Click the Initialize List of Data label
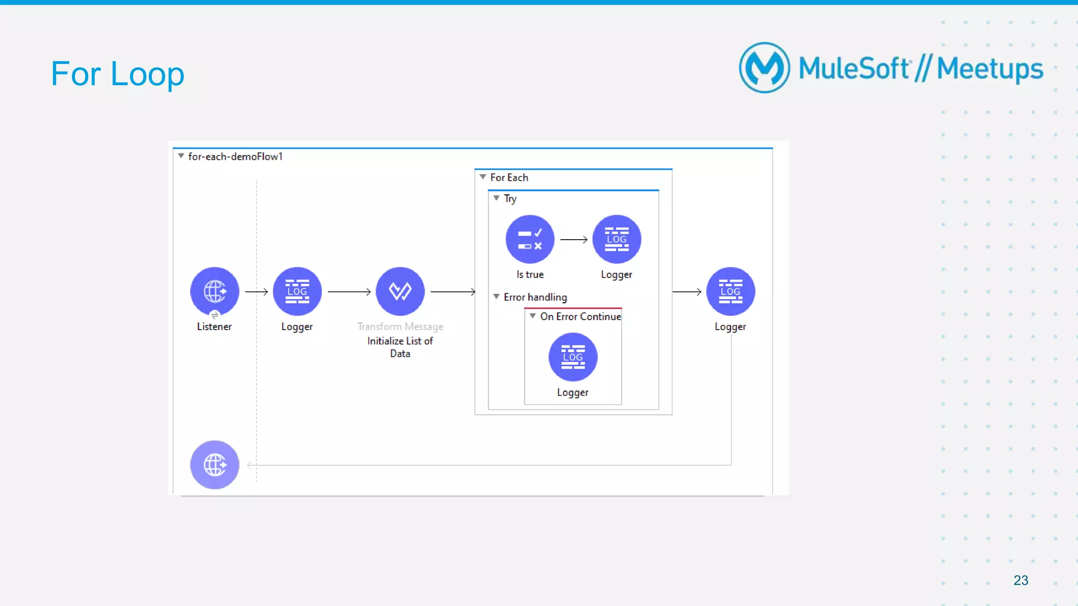This screenshot has width=1078, height=606. click(400, 347)
